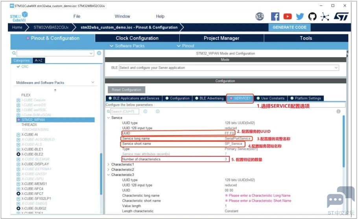Click the download icon beside X-CUBE-MEMS1
Viewport: 358px width, 219px height.
18,184
